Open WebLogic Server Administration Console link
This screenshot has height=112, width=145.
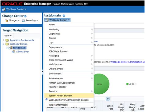(x=128, y=62)
